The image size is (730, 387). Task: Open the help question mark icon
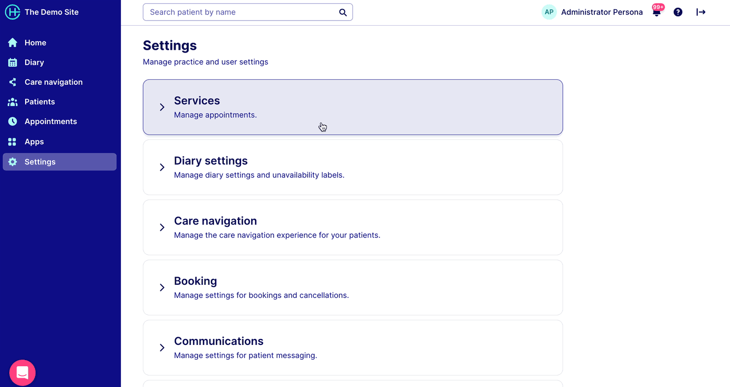[x=678, y=12]
